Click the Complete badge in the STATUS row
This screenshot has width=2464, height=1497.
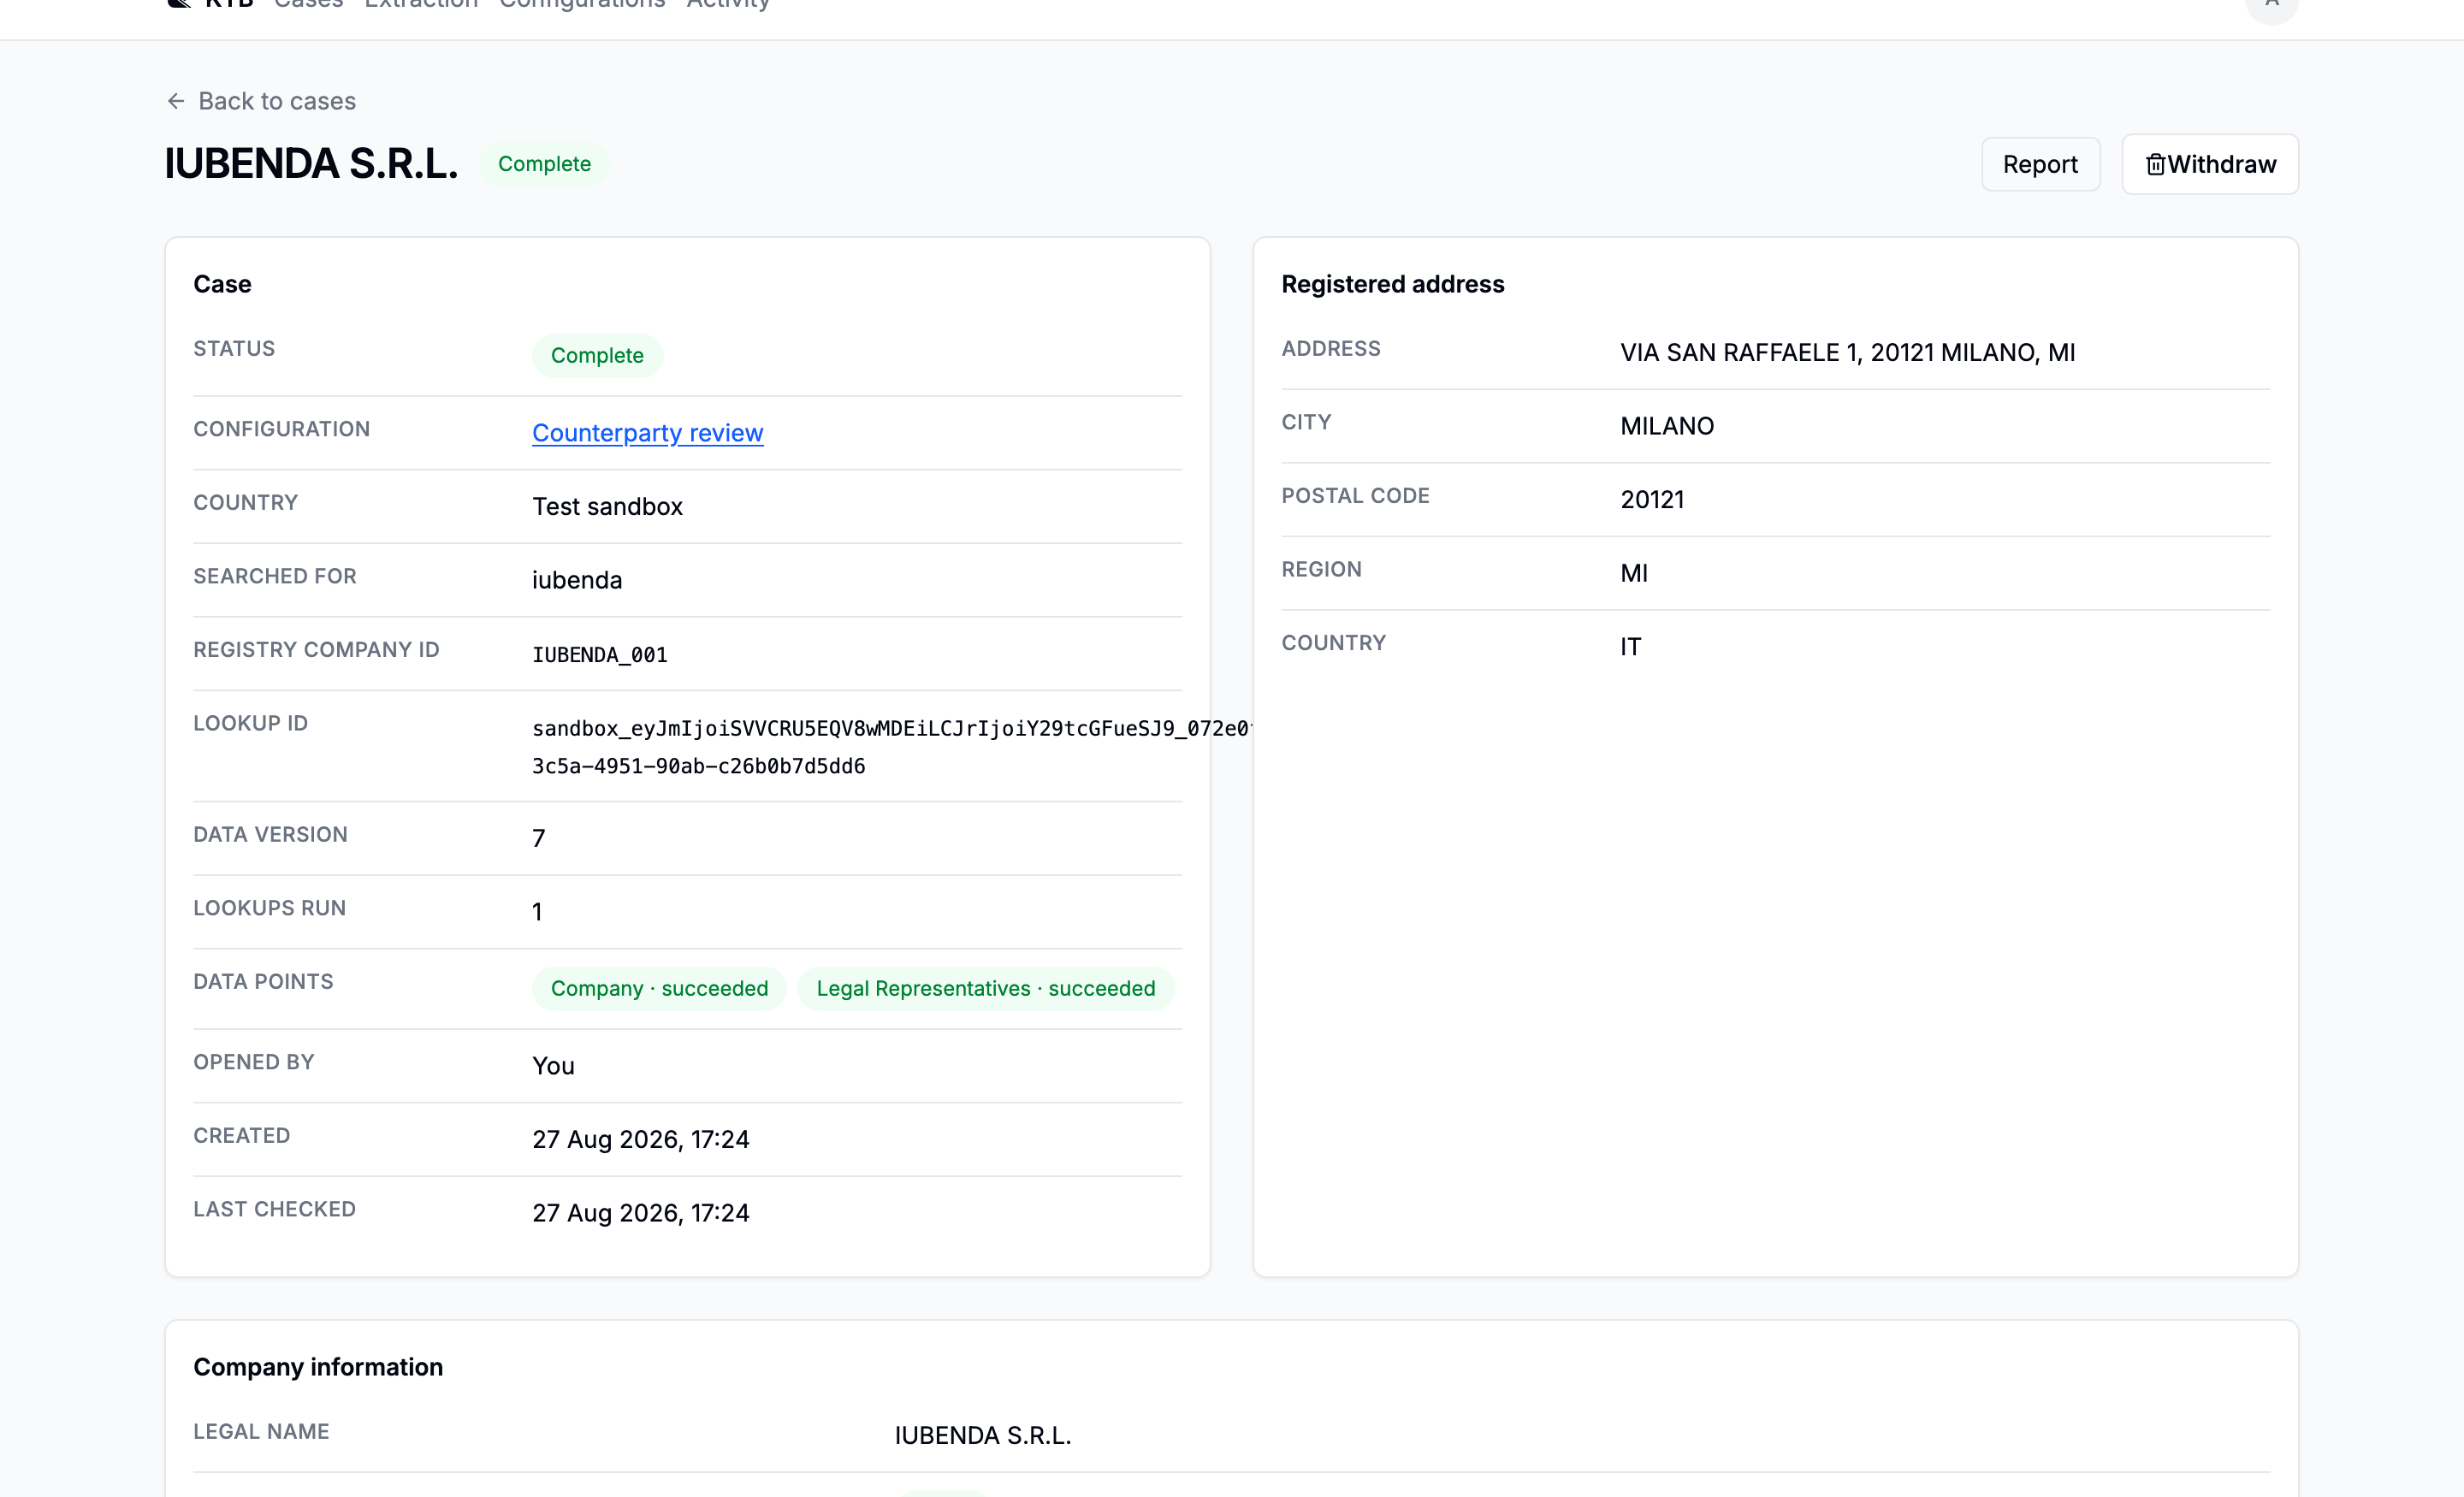click(x=597, y=356)
